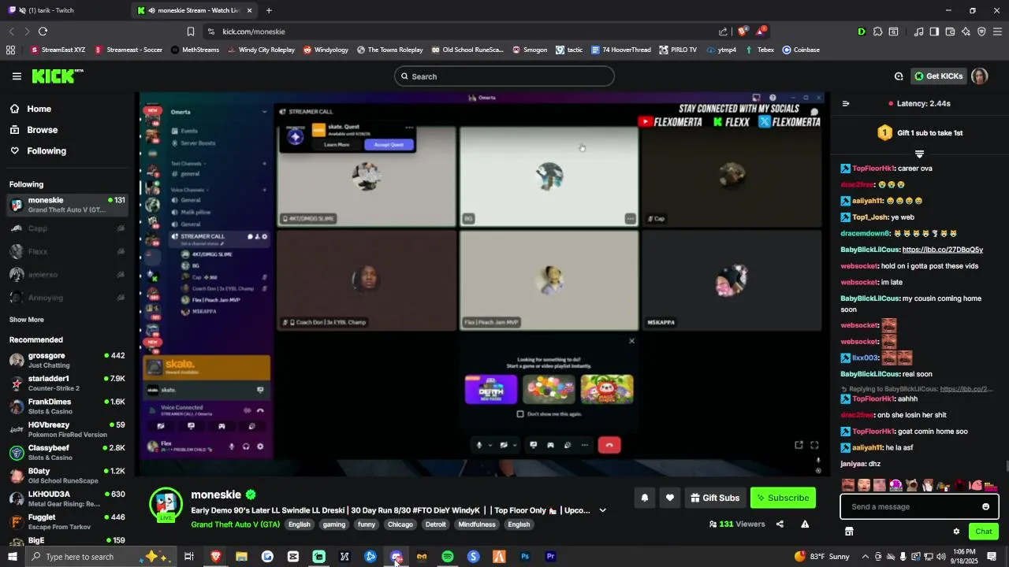Open Windy City Roleplay bookmark

[261, 50]
